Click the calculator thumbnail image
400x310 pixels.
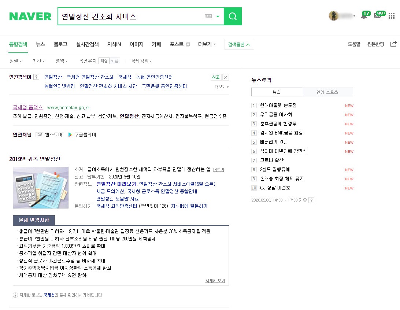pos(41,188)
